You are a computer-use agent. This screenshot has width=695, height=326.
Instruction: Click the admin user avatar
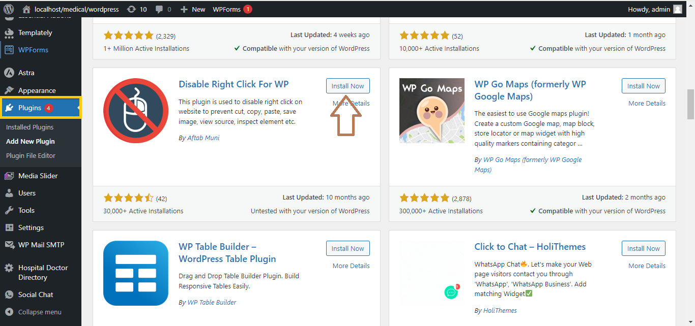677,9
